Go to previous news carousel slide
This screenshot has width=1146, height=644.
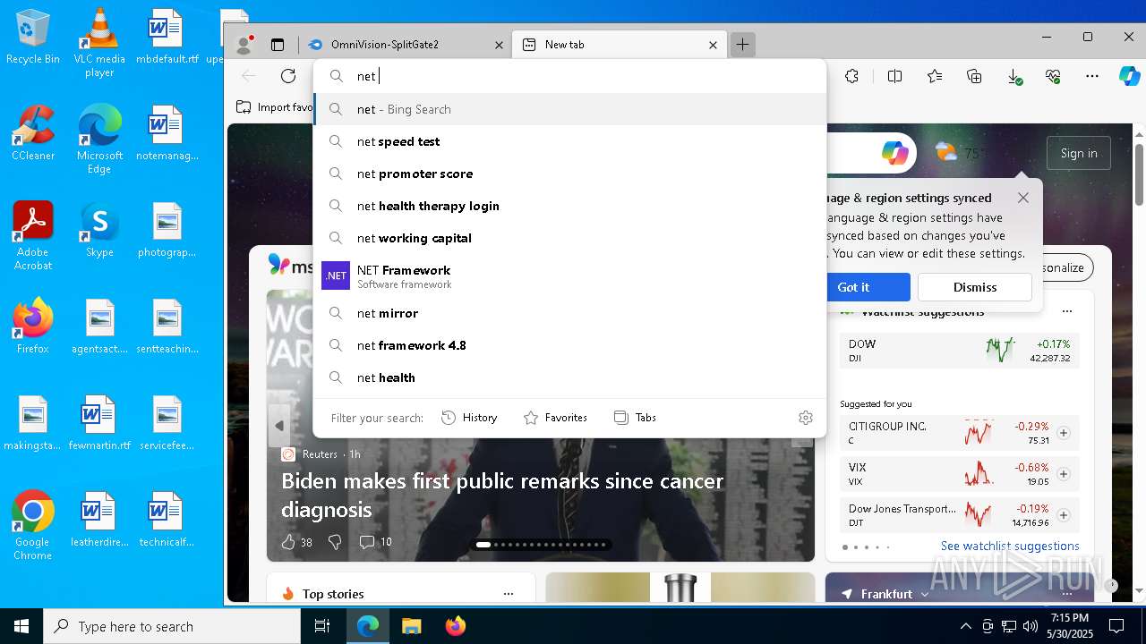point(279,425)
